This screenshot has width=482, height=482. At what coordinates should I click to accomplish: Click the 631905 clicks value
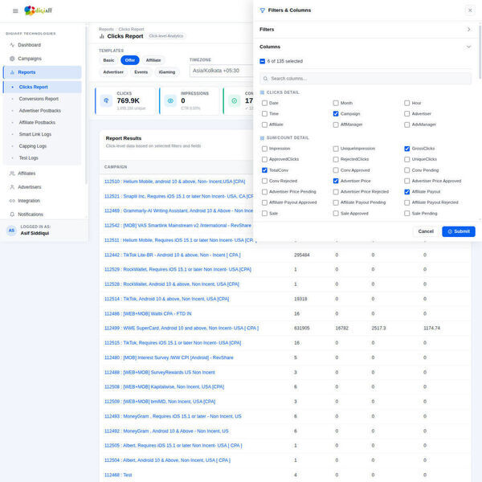(x=302, y=329)
